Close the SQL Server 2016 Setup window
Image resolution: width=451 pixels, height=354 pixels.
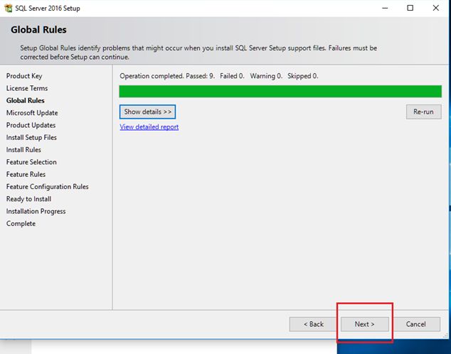point(436,8)
